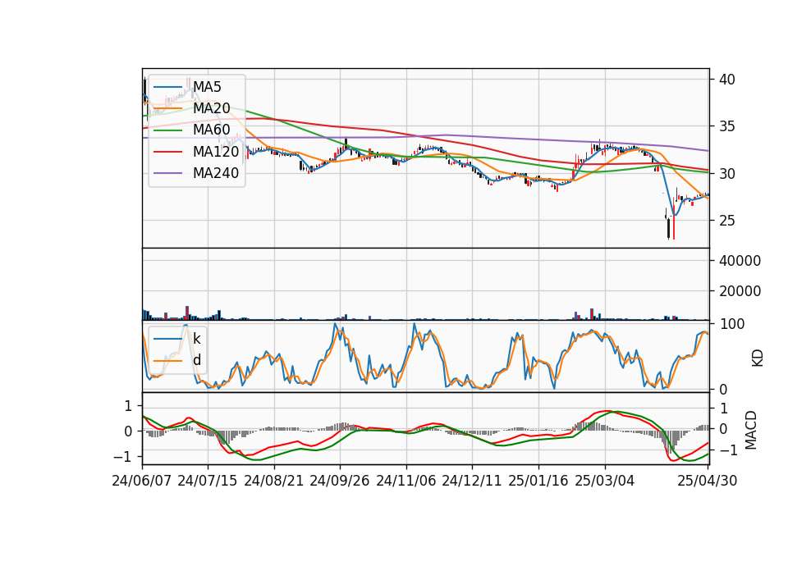Click the volume axis value 40000

coord(740,261)
